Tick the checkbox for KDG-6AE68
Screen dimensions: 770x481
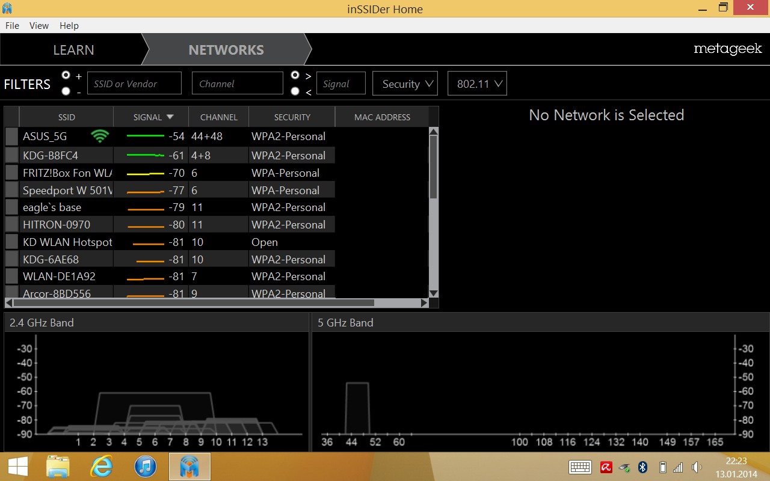point(11,260)
